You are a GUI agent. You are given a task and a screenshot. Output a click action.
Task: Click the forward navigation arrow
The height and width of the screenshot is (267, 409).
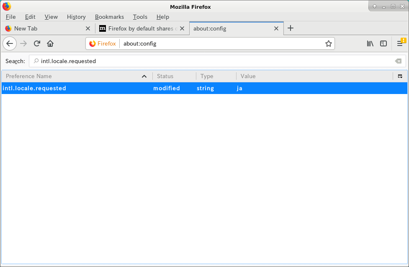click(23, 43)
